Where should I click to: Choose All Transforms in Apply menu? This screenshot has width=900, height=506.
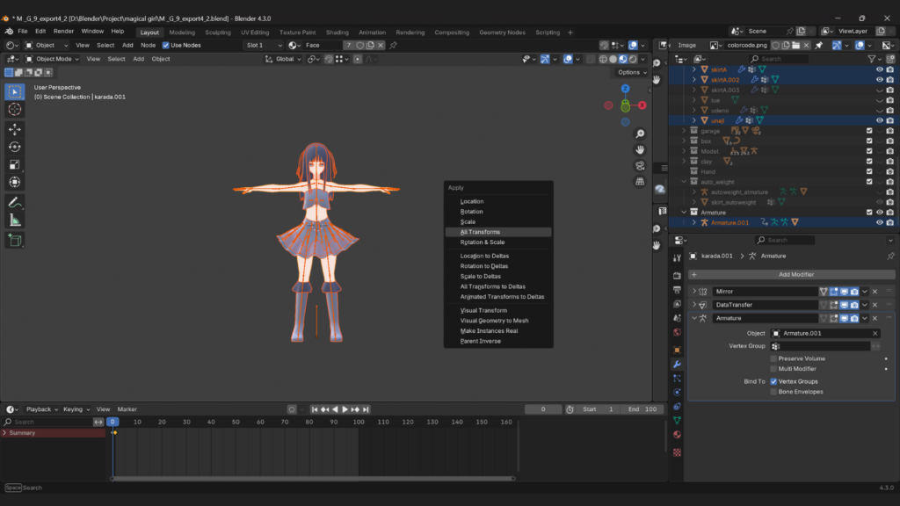coord(480,232)
